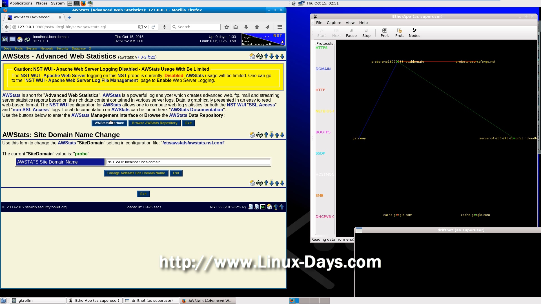
Task: Jump to page bottom from AWStats title row
Action: coord(271,57)
